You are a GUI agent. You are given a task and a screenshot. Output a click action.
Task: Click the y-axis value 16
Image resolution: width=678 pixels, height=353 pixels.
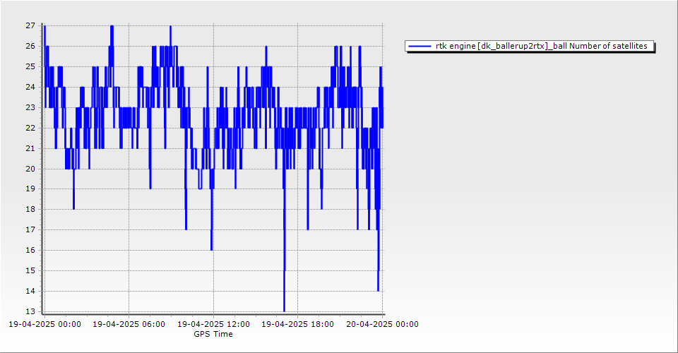click(x=30, y=251)
